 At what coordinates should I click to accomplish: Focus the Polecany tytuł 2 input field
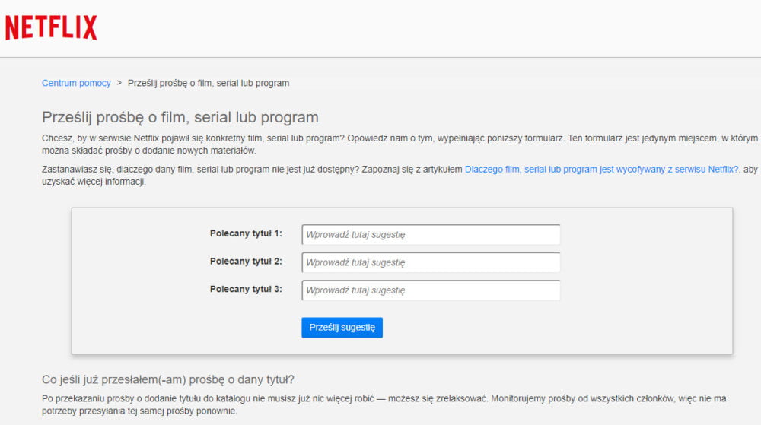pos(431,262)
